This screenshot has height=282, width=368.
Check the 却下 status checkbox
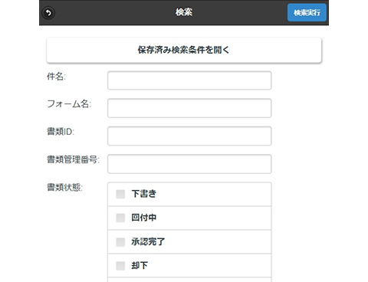[x=120, y=266]
